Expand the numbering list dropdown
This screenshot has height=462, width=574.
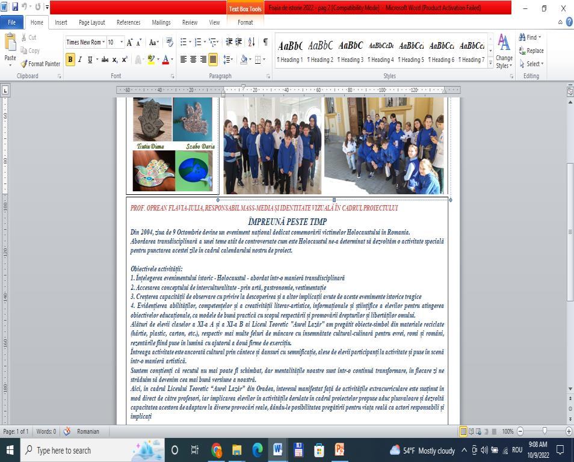coord(204,42)
